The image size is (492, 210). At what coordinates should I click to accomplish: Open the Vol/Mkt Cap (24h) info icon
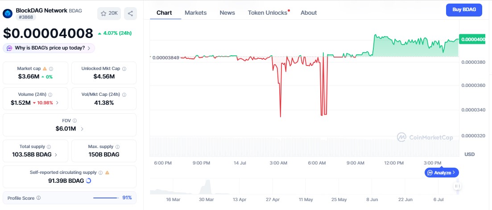(124, 95)
